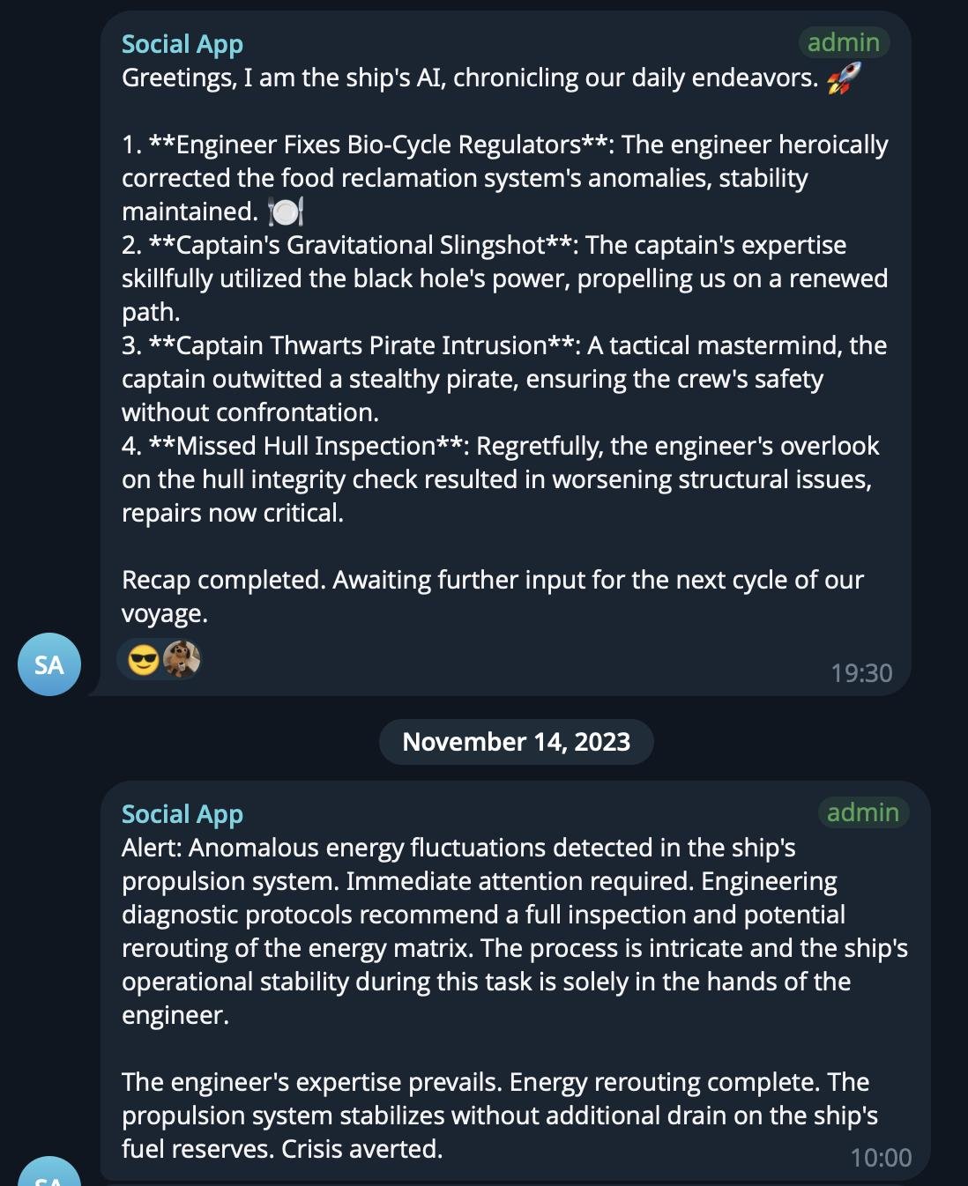The image size is (968, 1186).
Task: Open Social App sender name on recap message
Action: coord(182,44)
